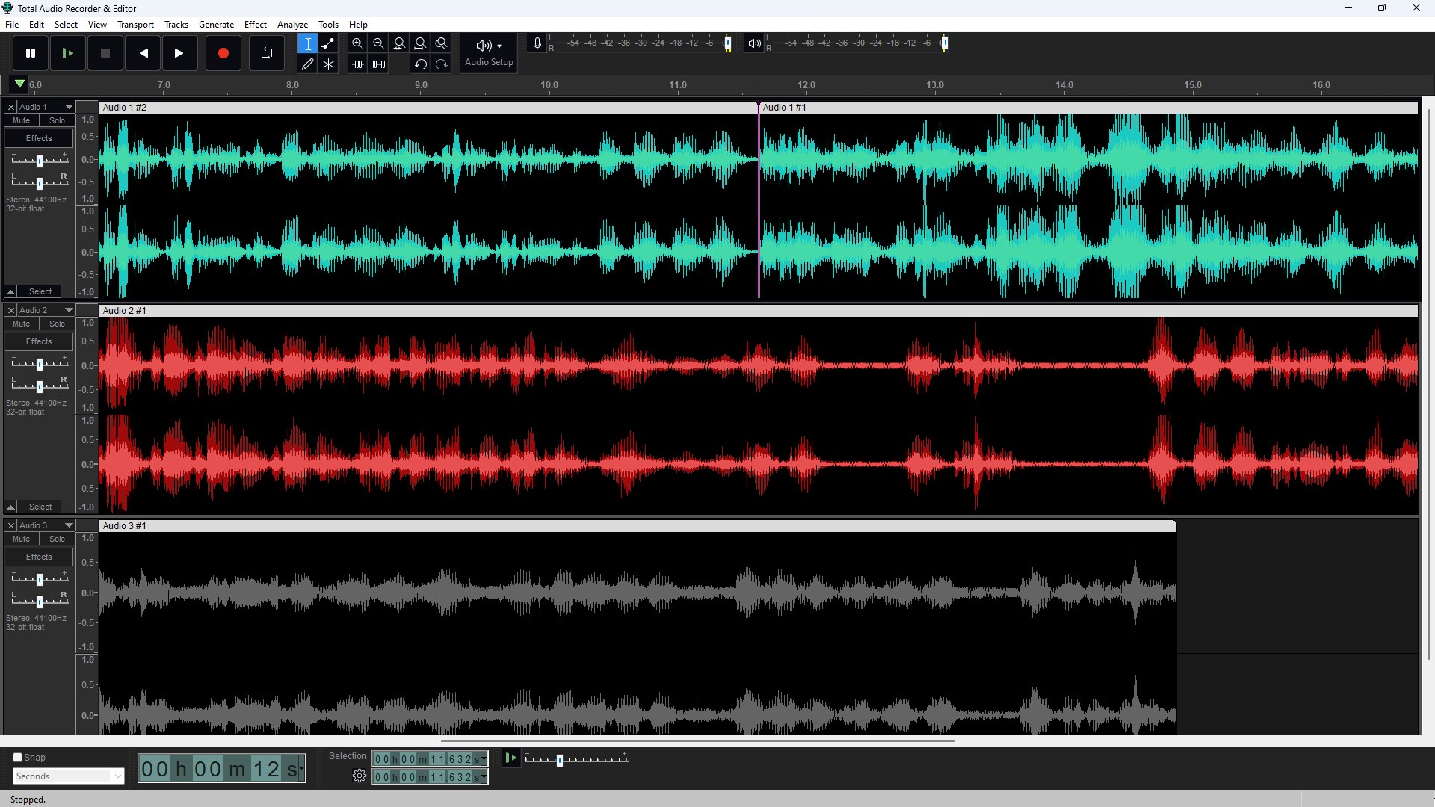This screenshot has width=1435, height=807.
Task: Click the Silence Audio Selection icon
Action: [378, 64]
